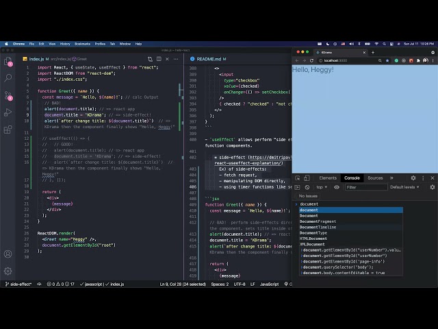
Task: Select the KDrama browser tab
Action: tap(341, 52)
